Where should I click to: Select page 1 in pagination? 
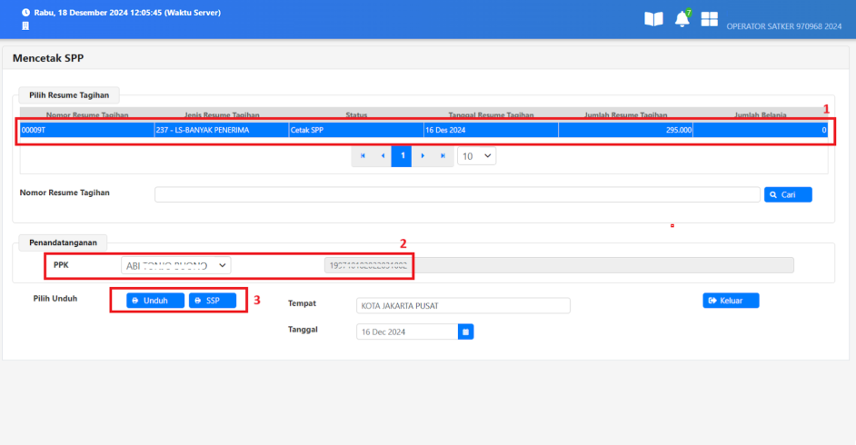(x=402, y=156)
